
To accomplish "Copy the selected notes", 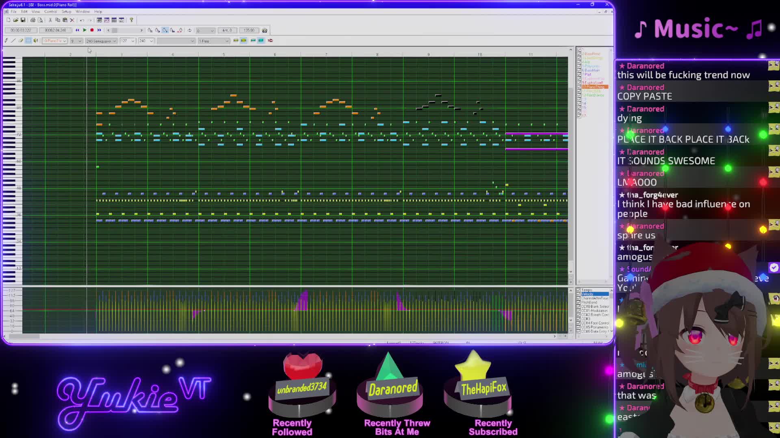I will (58, 20).
